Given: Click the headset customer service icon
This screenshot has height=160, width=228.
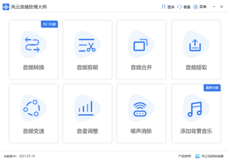Looking at the screenshot, I should pyautogui.click(x=179, y=7).
